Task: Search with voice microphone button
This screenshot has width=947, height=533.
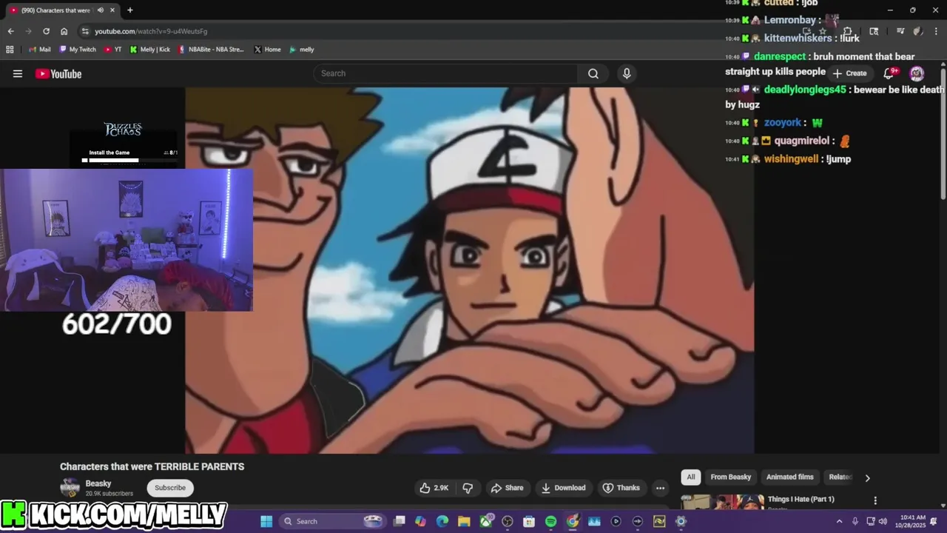Action: point(627,73)
